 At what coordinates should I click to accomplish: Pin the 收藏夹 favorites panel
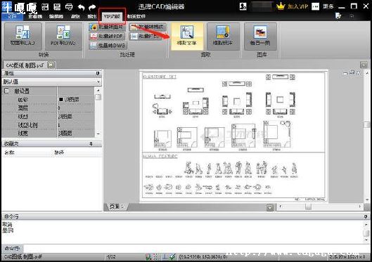coord(91,144)
